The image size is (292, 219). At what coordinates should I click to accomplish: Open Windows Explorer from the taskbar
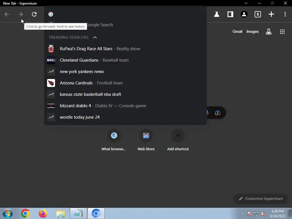coord(61,213)
